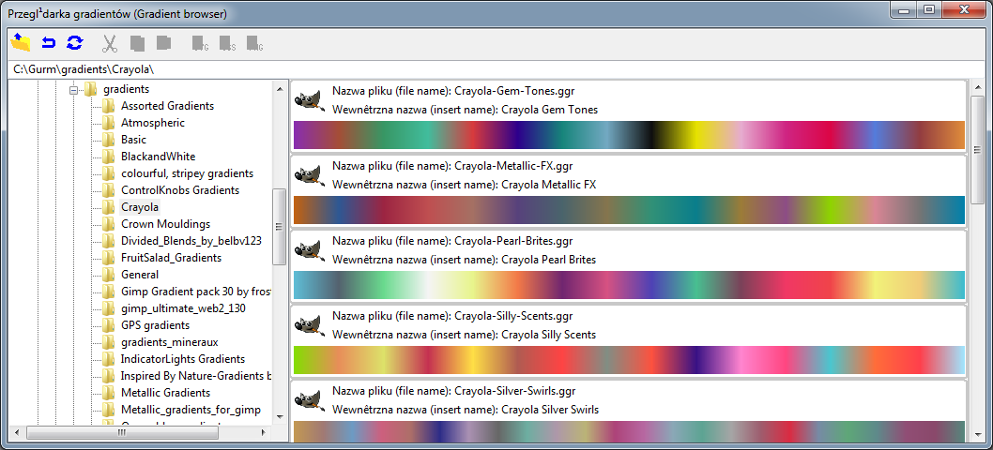
Task: Click the insert name Crayola Metallic FX
Action: 548,185
